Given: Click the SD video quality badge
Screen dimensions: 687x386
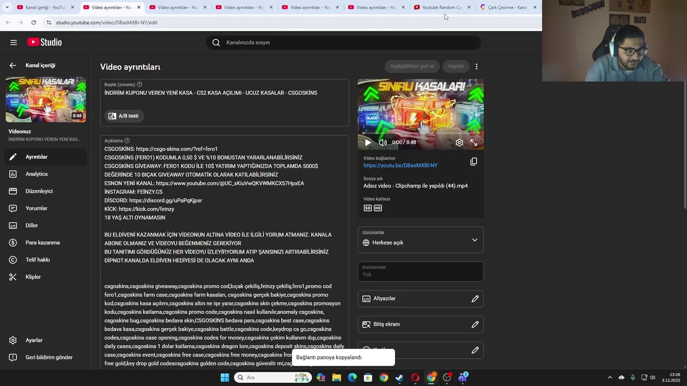Looking at the screenshot, I should coord(368,208).
